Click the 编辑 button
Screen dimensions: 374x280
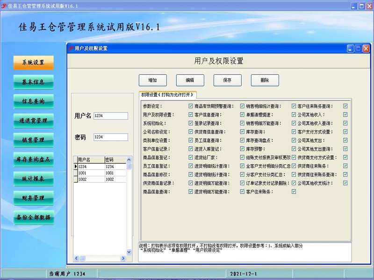click(x=190, y=80)
